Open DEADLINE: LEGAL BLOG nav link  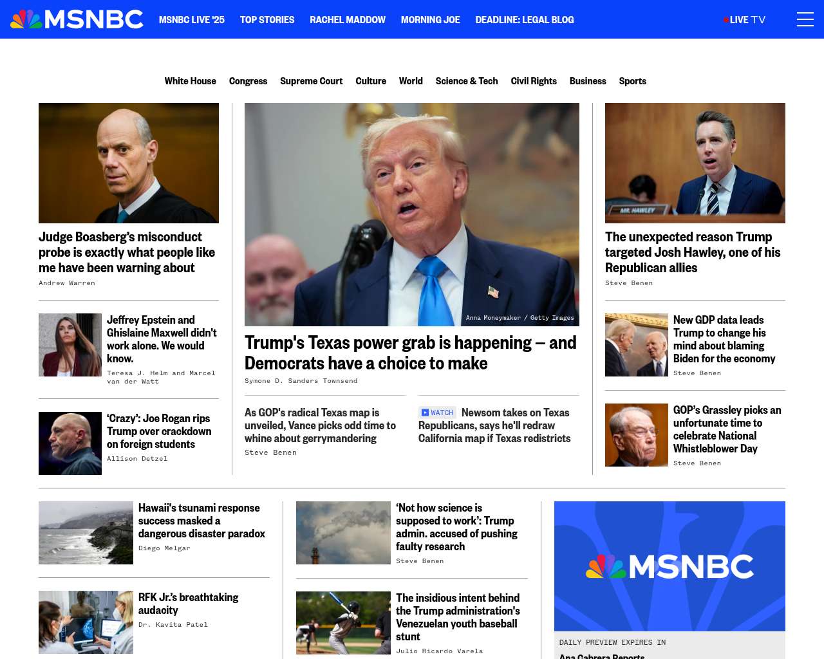[525, 20]
